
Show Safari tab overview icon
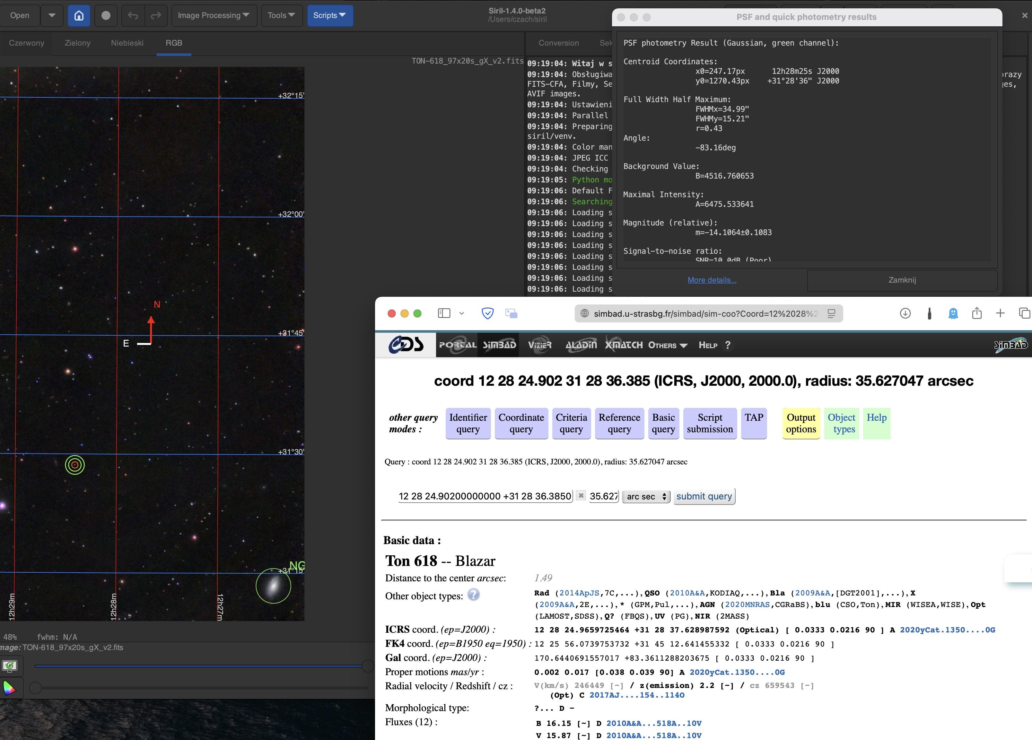1024,313
